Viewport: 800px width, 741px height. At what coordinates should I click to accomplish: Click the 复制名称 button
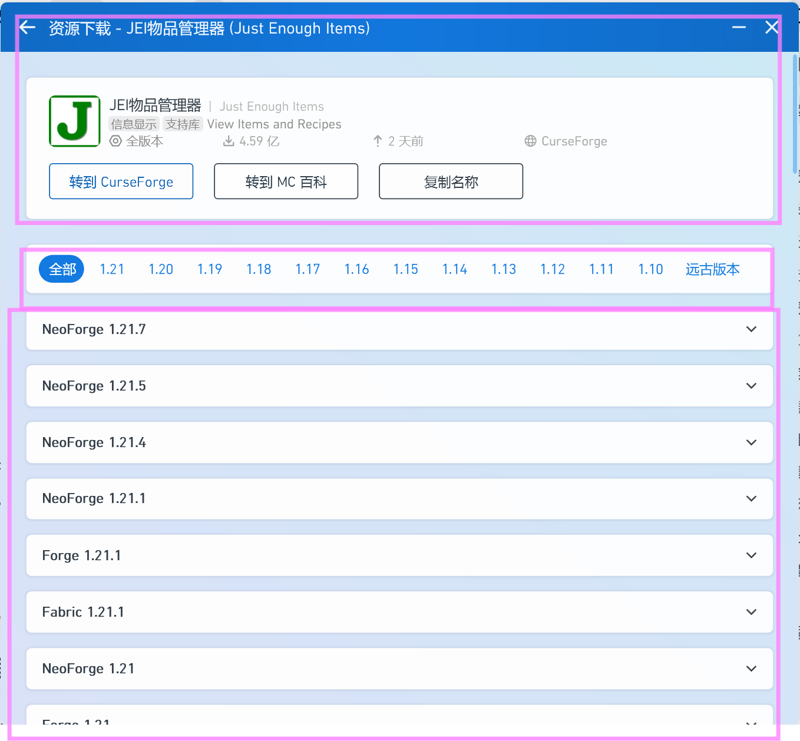click(x=451, y=181)
